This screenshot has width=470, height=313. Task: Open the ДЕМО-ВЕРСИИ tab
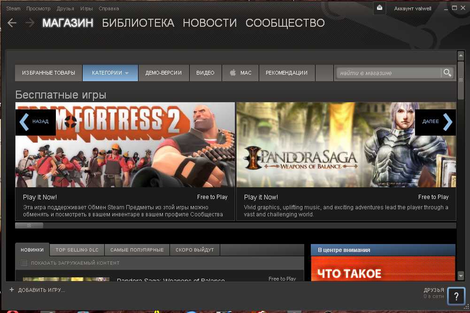pos(164,73)
